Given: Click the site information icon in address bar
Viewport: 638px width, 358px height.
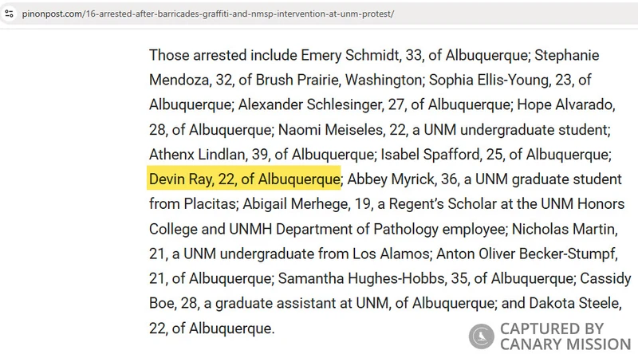Looking at the screenshot, I should click(8, 14).
